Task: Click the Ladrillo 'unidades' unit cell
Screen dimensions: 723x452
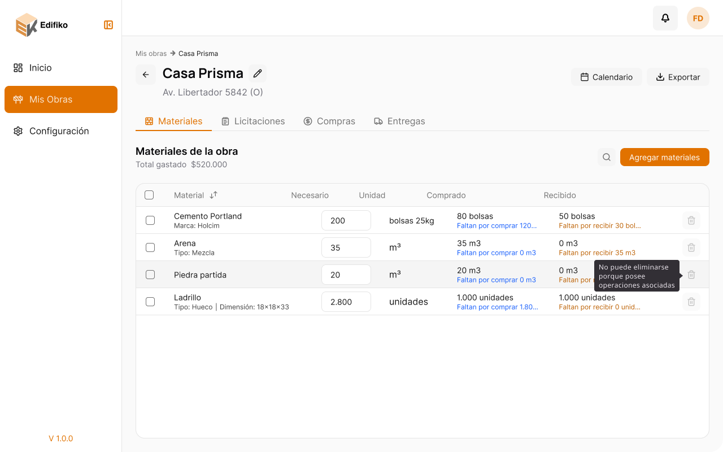Action: point(408,302)
